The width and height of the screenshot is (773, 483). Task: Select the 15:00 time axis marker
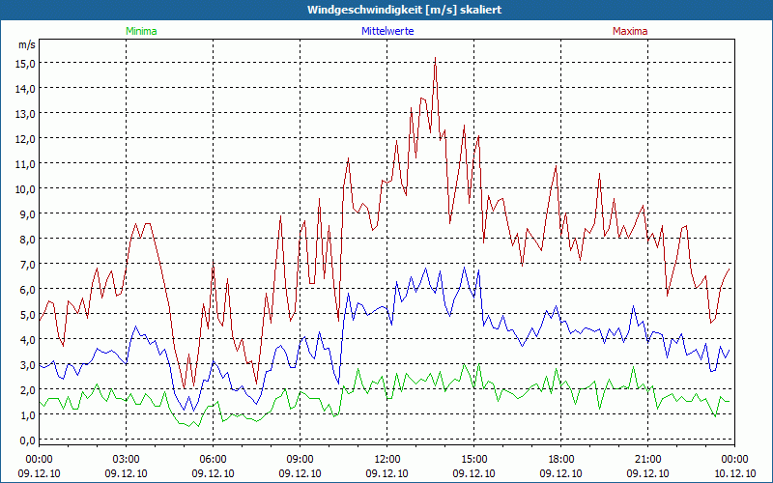coord(474,459)
